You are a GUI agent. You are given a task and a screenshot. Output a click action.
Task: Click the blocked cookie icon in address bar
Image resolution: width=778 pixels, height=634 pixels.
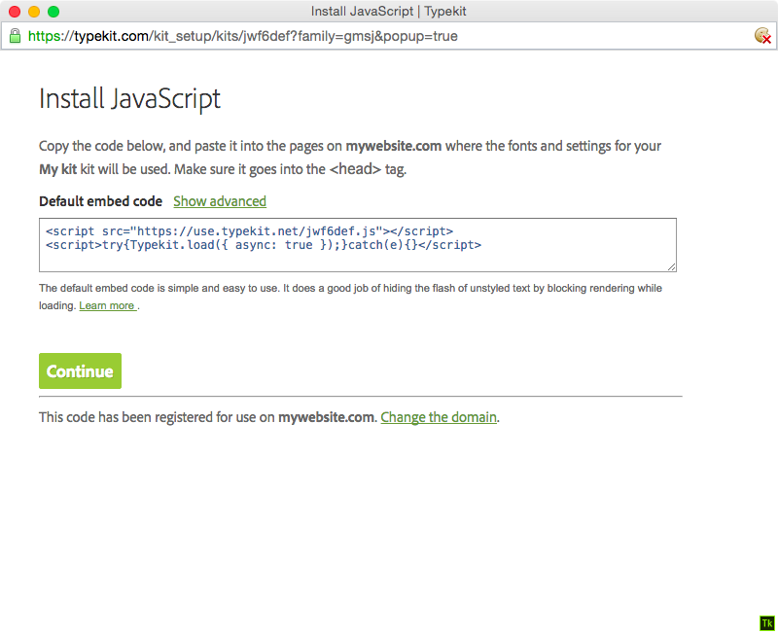[762, 36]
